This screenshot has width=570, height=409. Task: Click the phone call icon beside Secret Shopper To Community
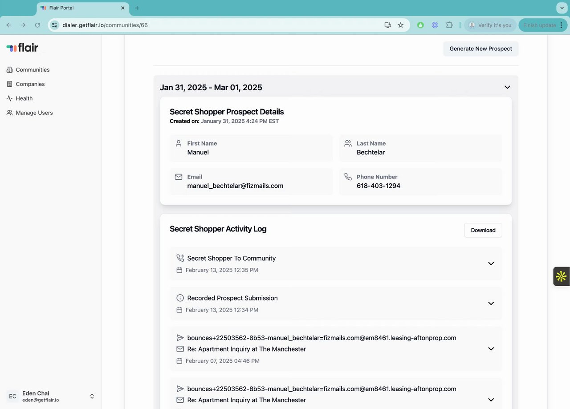click(180, 258)
